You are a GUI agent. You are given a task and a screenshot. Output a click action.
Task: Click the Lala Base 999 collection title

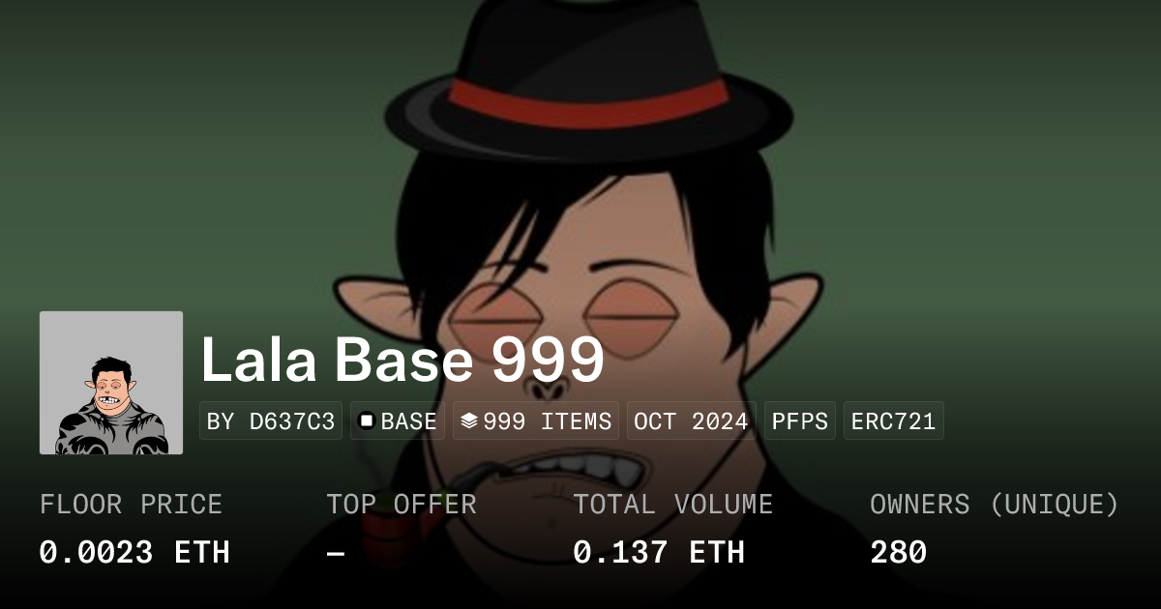point(402,361)
